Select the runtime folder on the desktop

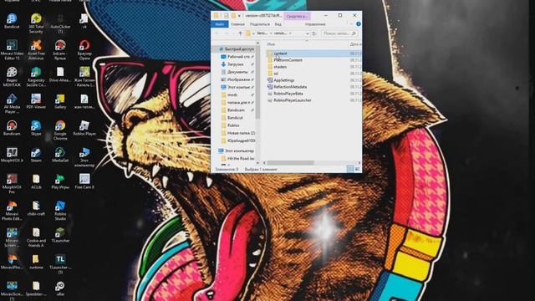pyautogui.click(x=36, y=262)
